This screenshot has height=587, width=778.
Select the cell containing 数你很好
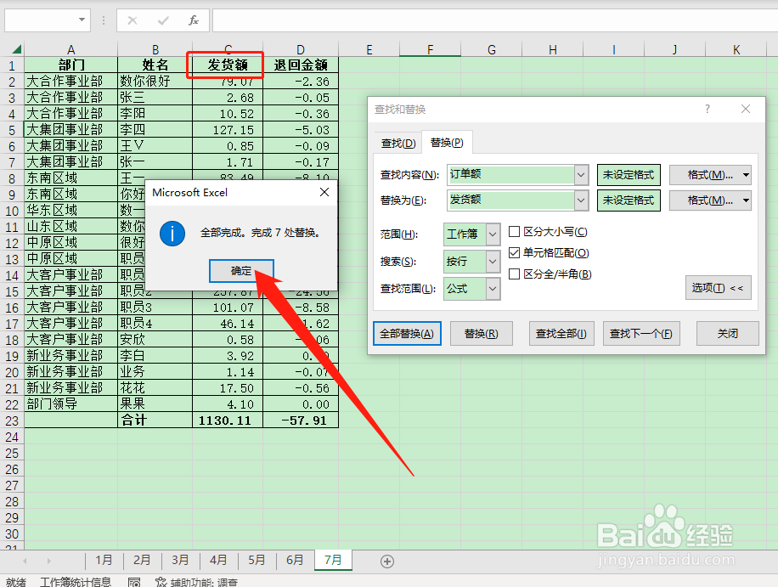(x=155, y=82)
